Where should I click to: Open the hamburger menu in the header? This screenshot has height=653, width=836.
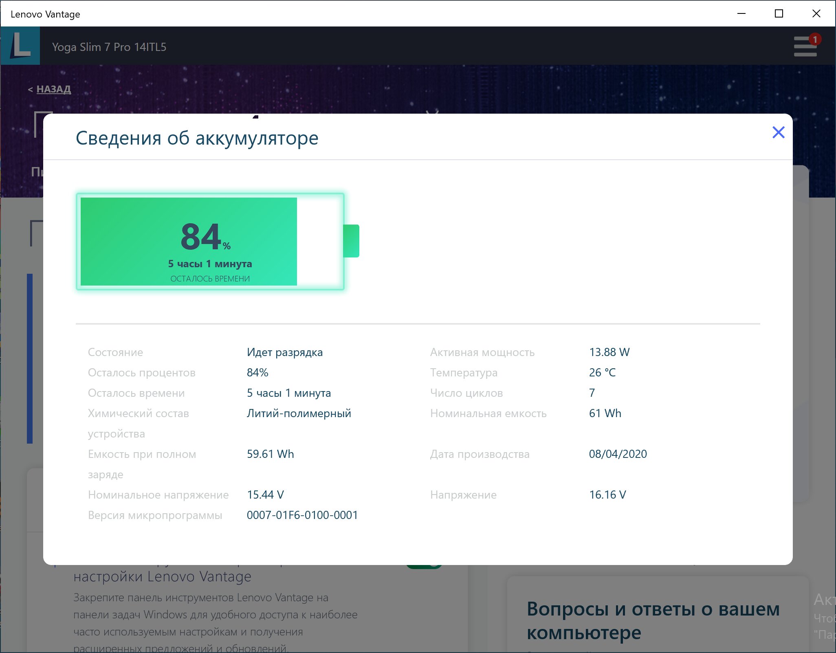(805, 47)
